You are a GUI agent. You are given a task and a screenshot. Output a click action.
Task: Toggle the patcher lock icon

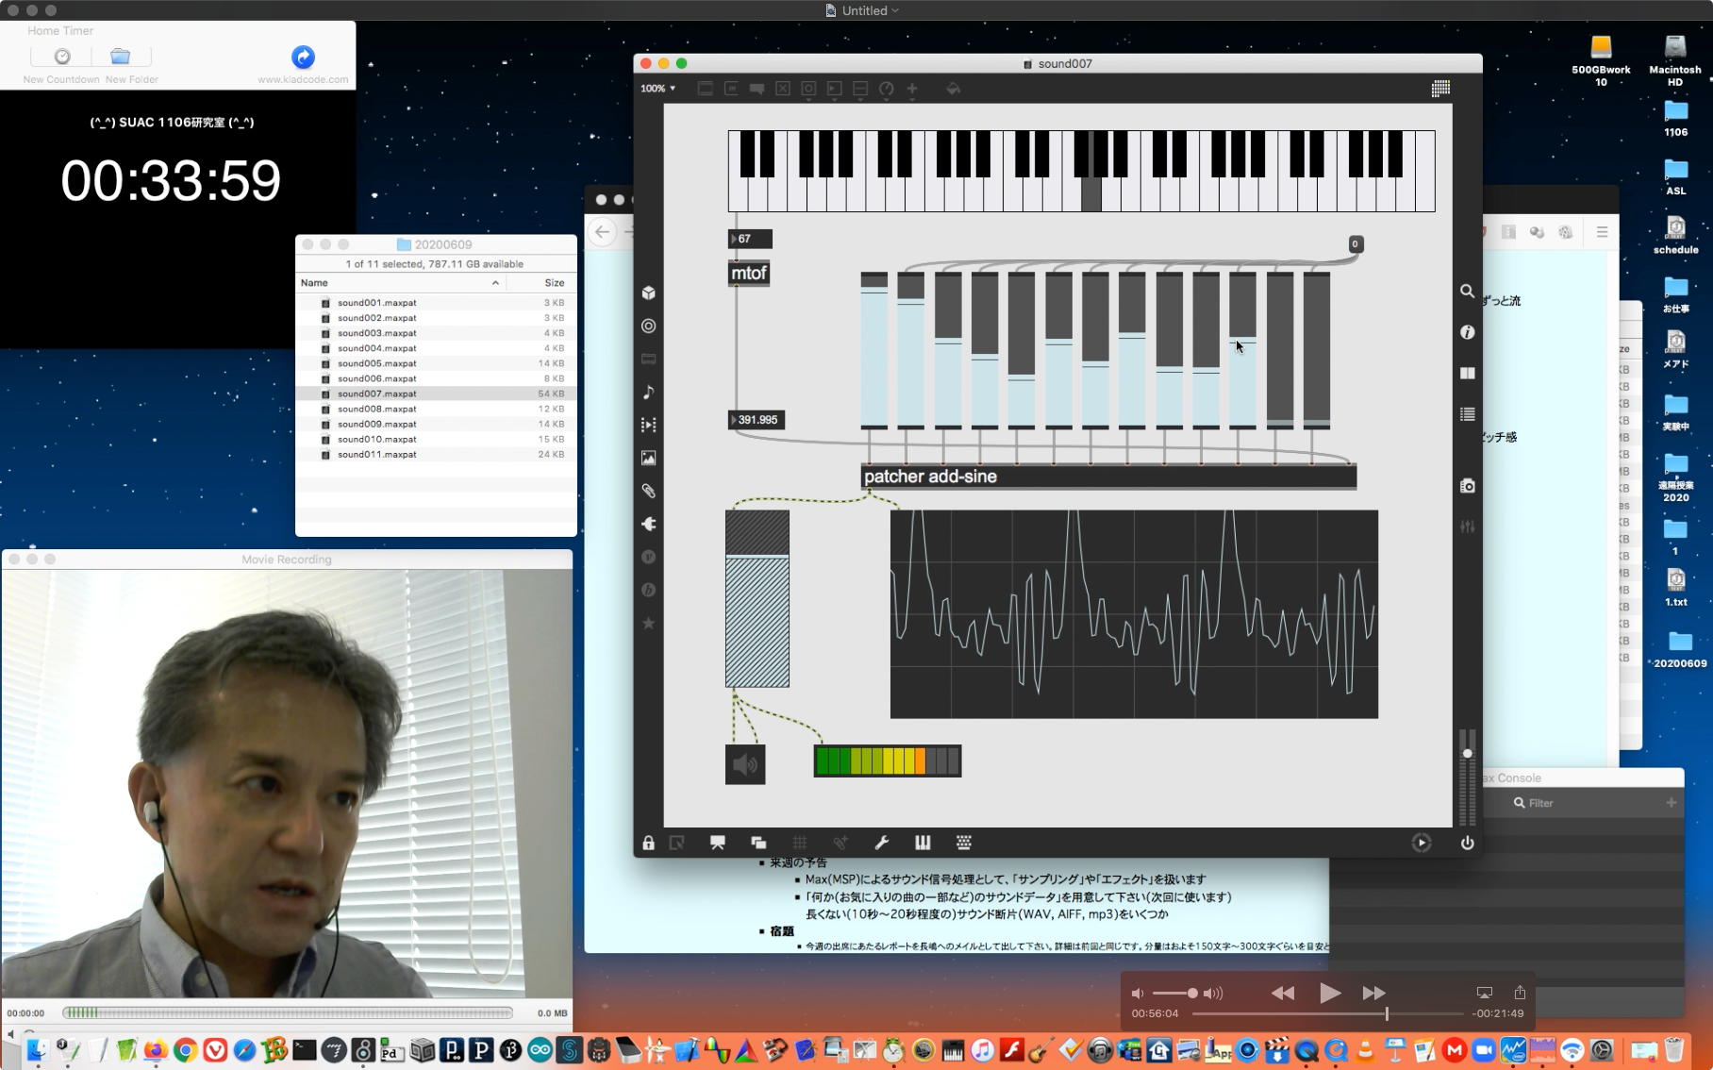(648, 843)
